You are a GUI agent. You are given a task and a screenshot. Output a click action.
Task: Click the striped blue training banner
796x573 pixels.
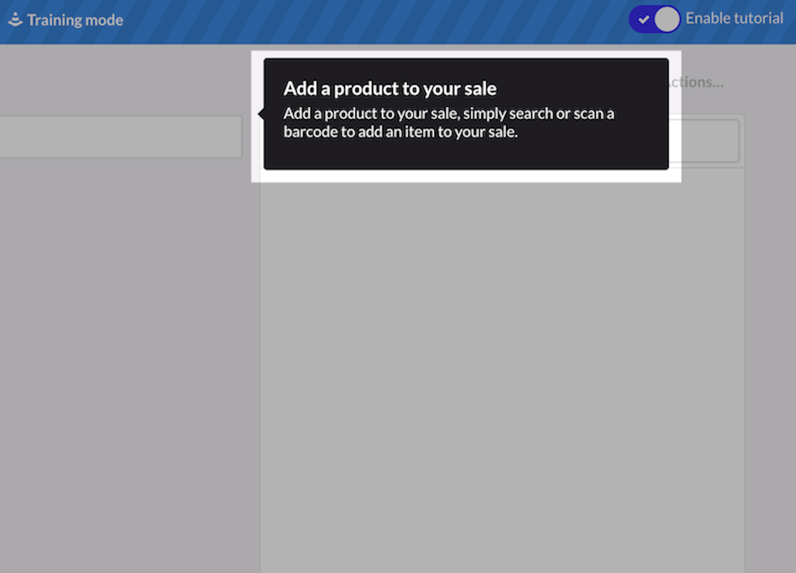tap(398, 20)
